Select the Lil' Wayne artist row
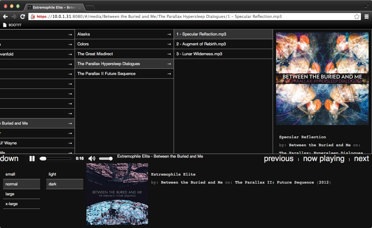The height and width of the screenshot is (228, 372). (37, 143)
